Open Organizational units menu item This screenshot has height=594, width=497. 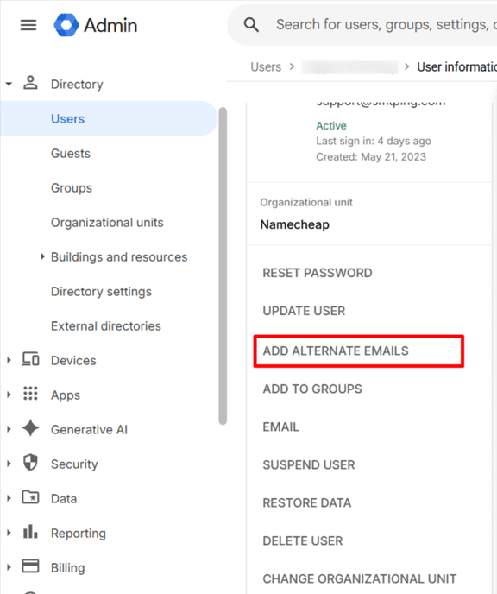tap(107, 223)
